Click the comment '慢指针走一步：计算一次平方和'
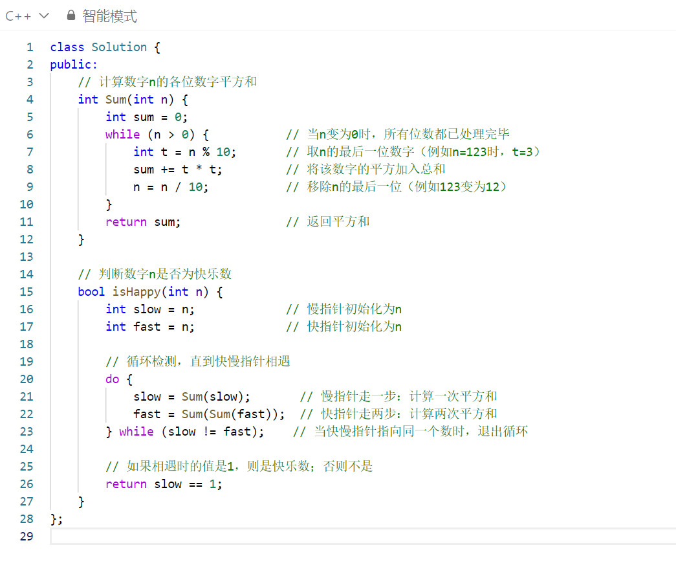The height and width of the screenshot is (578, 676). click(x=409, y=396)
